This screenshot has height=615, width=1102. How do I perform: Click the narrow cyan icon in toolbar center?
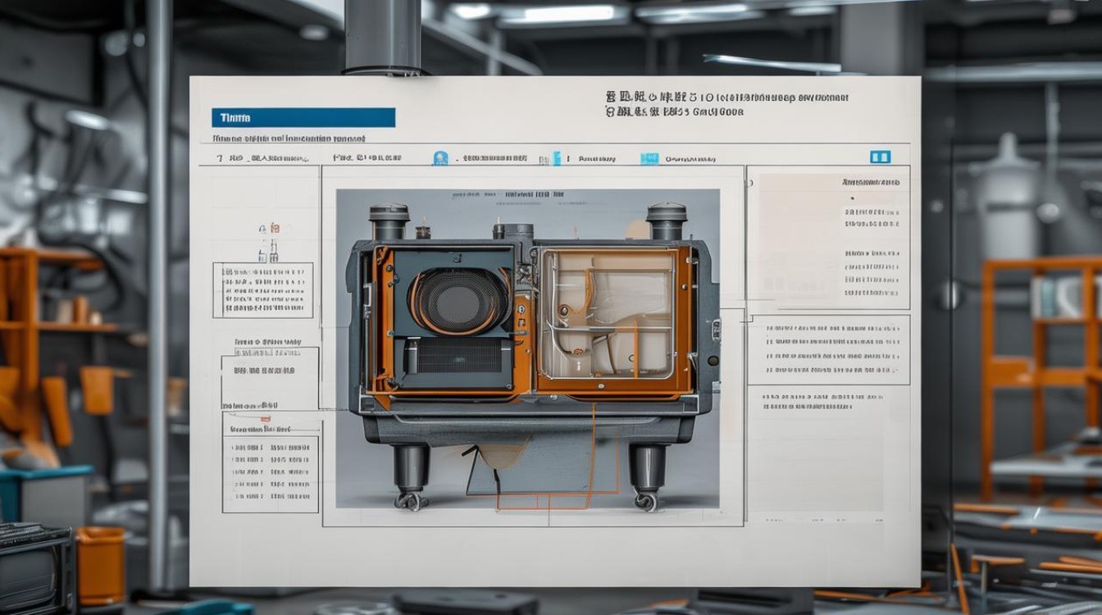click(x=557, y=158)
